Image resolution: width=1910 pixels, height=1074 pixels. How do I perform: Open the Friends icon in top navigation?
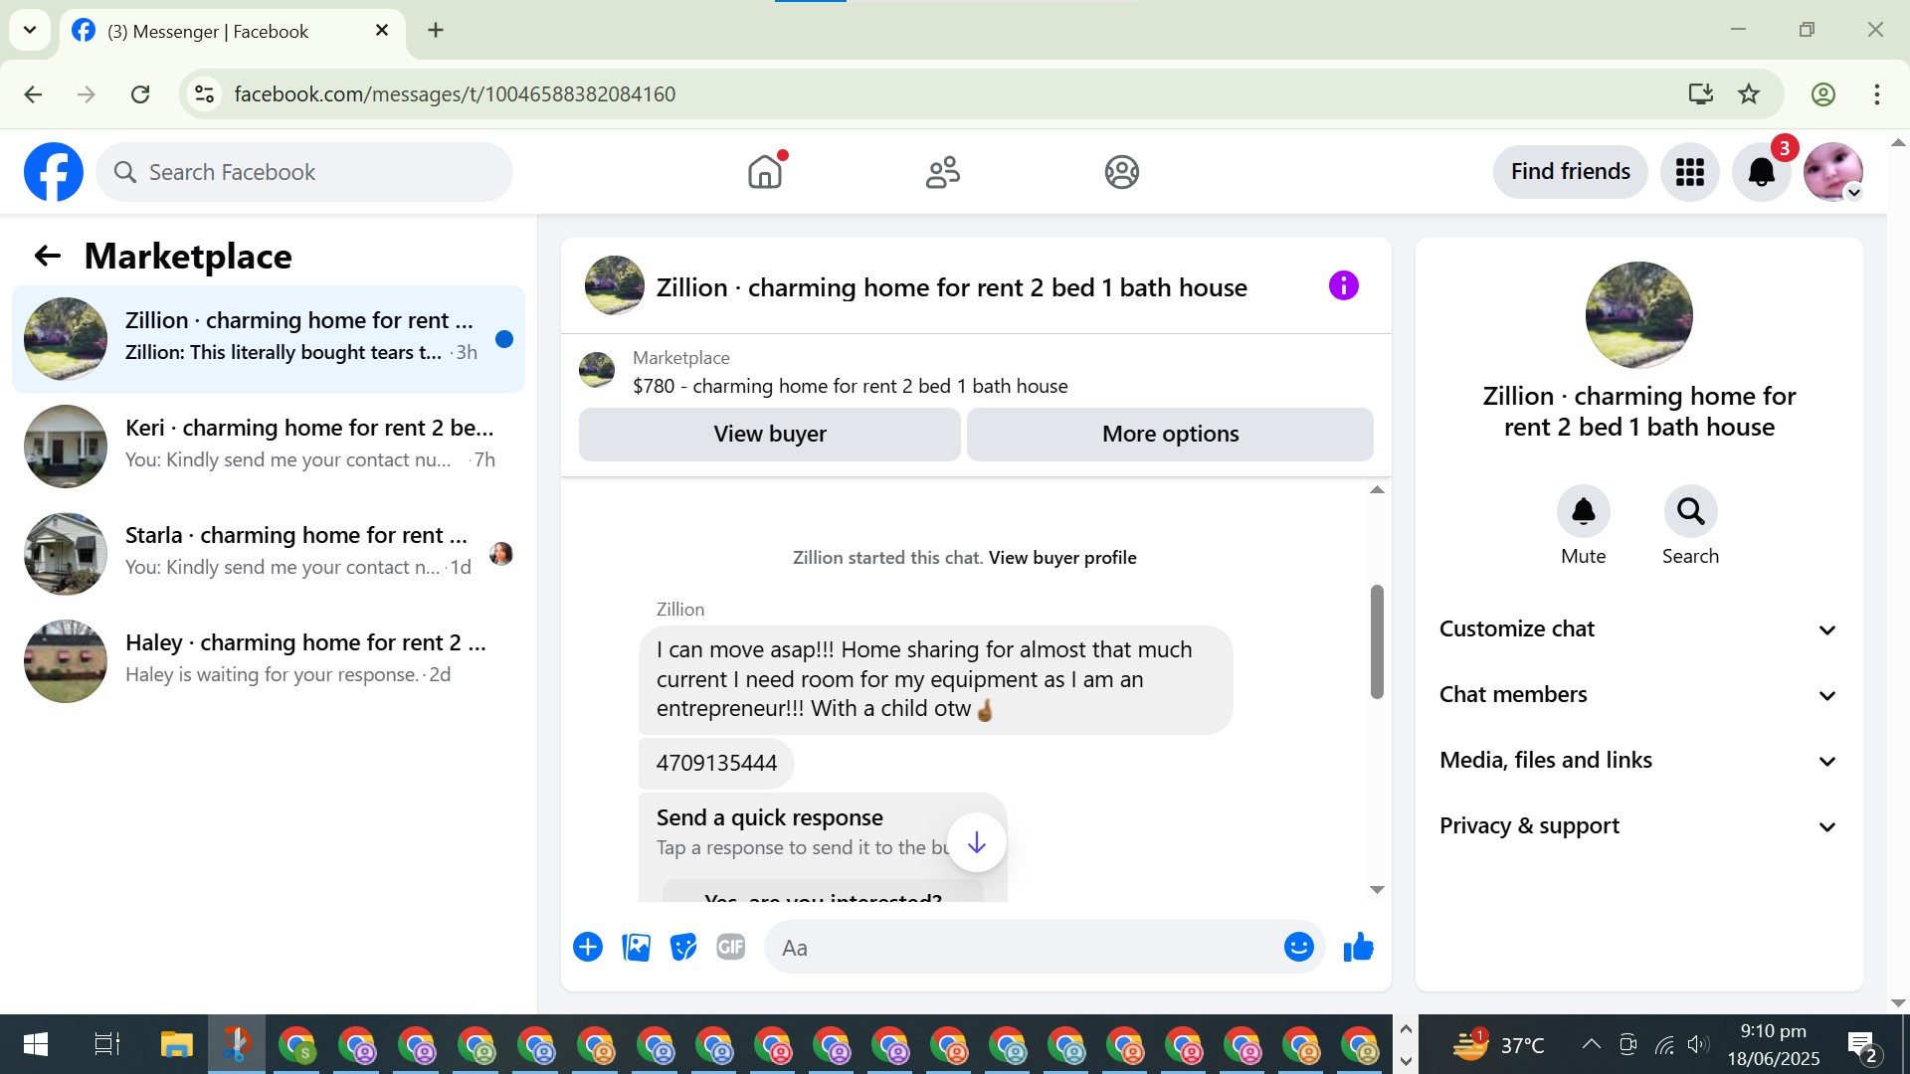pyautogui.click(x=943, y=172)
